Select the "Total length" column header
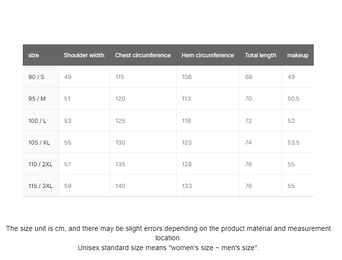The image size is (342, 260). pos(260,55)
